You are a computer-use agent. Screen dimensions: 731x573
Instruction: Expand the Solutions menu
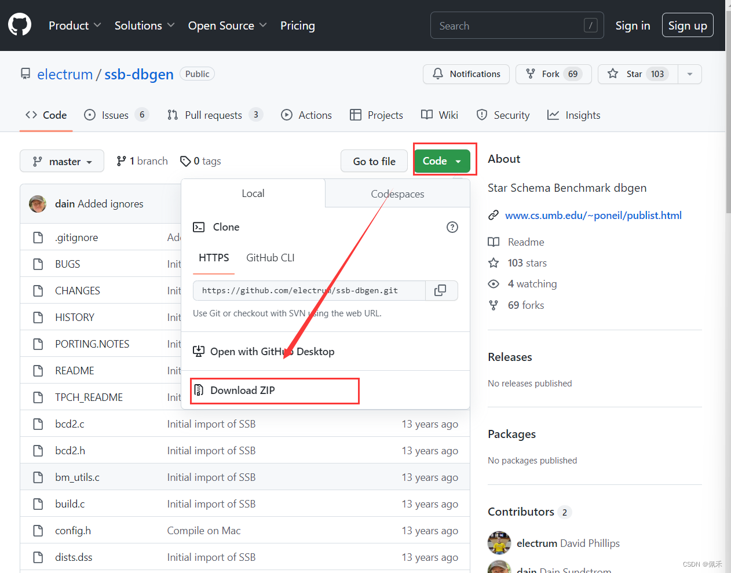tap(144, 25)
